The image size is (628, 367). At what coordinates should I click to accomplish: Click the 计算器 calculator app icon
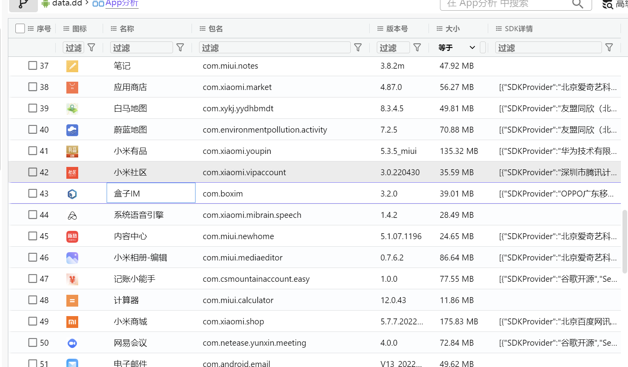coord(72,300)
